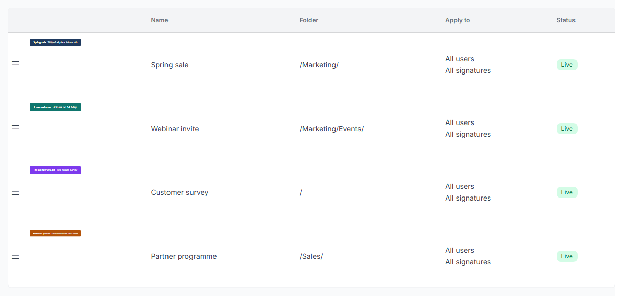Click the purple Customer survey banner thumbnail

pyautogui.click(x=55, y=170)
